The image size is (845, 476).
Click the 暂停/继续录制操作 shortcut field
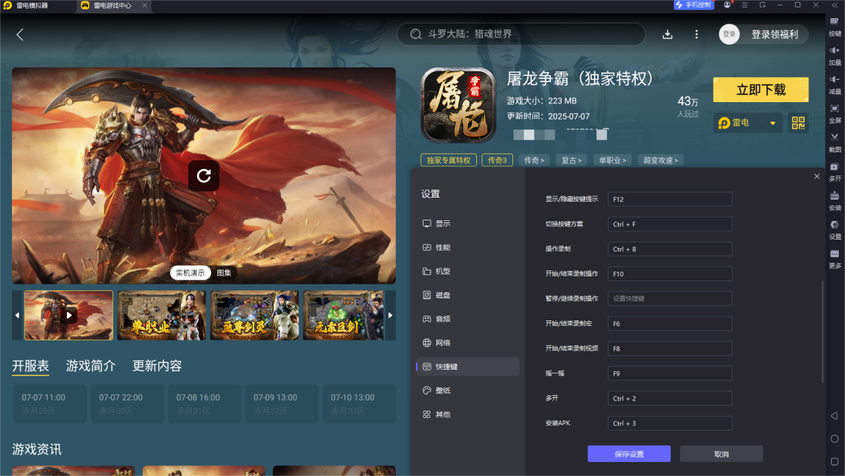click(670, 298)
